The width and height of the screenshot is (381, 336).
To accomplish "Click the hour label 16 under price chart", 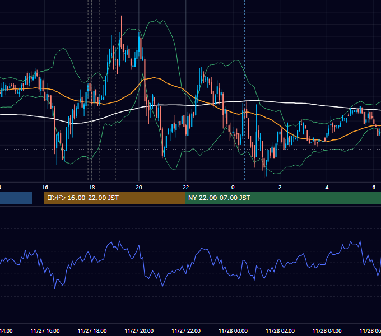I will (45, 188).
